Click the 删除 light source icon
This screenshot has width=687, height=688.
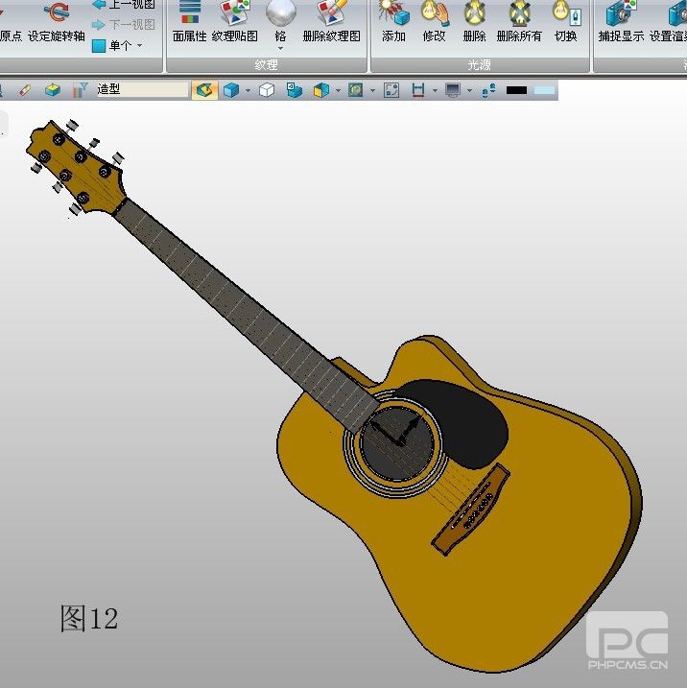(x=474, y=19)
